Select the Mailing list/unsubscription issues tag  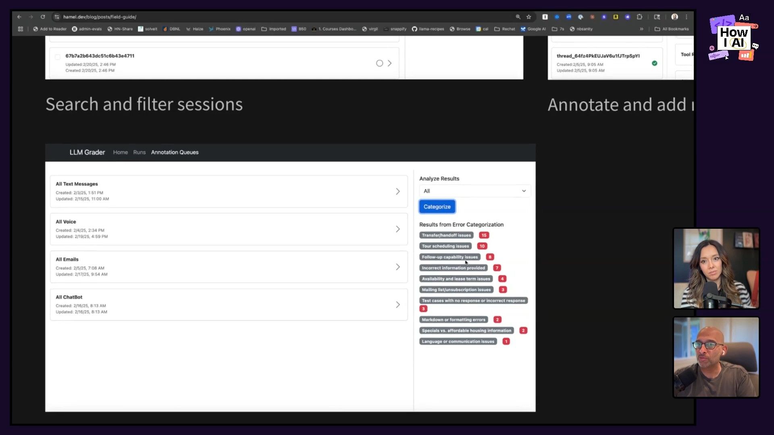click(456, 290)
